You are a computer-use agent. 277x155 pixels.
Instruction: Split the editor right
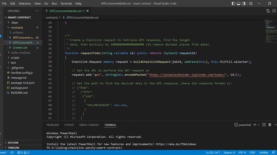274,11
